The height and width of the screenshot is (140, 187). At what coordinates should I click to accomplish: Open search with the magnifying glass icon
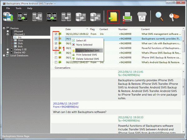pyautogui.click(x=159, y=17)
